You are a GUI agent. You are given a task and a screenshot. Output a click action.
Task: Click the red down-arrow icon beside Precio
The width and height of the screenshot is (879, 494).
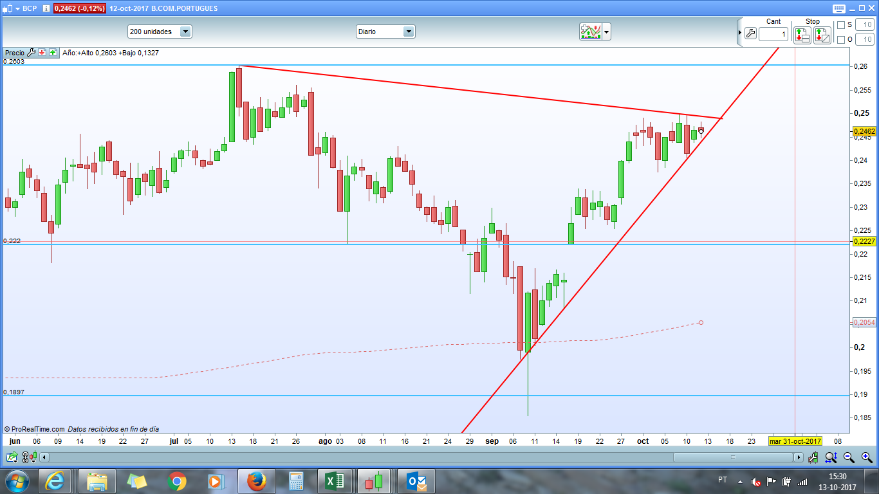42,53
